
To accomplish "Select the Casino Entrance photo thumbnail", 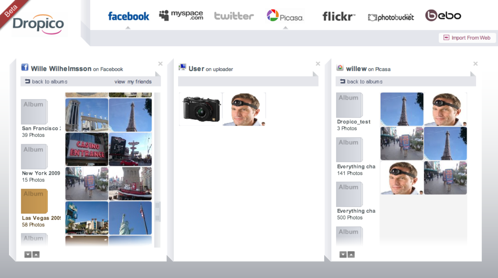I will point(87,149).
